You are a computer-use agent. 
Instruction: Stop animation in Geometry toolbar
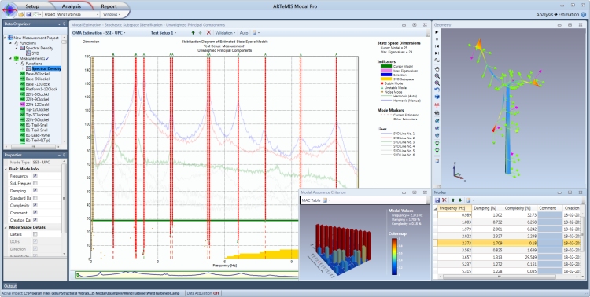click(437, 38)
